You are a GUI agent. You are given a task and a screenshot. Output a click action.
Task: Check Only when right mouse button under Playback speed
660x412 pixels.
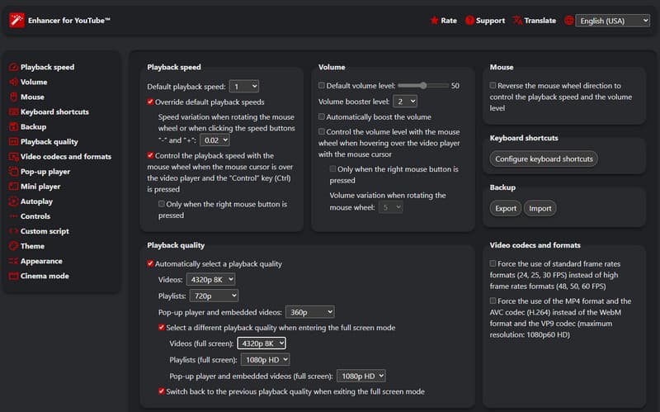pyautogui.click(x=161, y=204)
